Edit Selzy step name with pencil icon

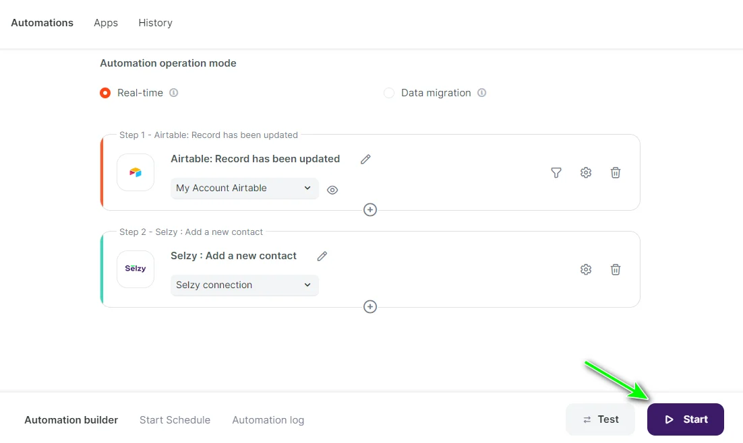(x=322, y=257)
